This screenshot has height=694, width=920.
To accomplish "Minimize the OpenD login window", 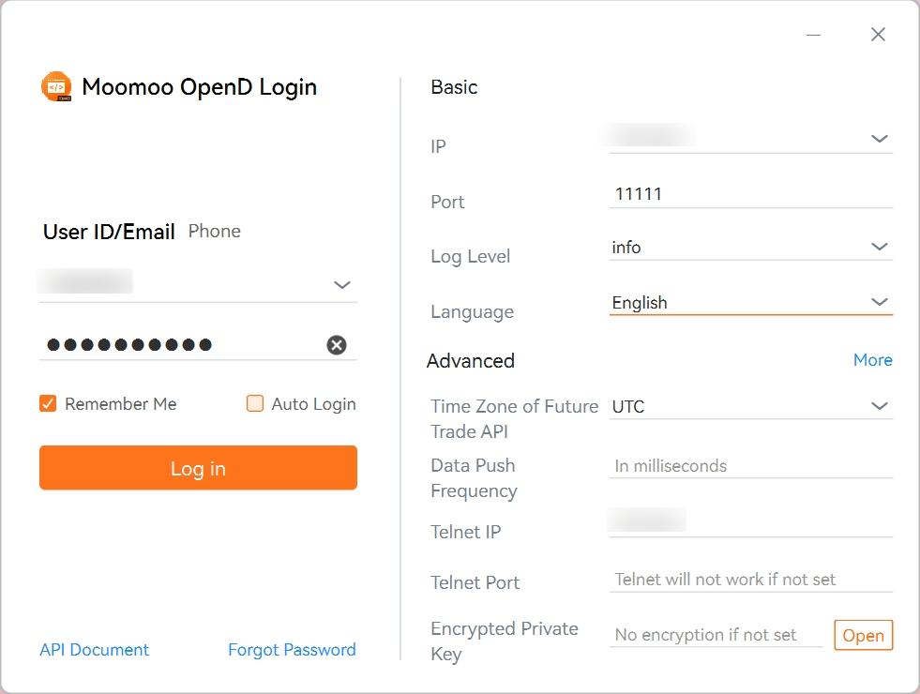I will tap(813, 36).
